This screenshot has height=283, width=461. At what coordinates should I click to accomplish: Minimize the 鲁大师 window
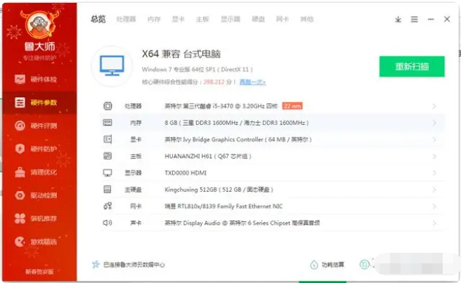coord(431,20)
